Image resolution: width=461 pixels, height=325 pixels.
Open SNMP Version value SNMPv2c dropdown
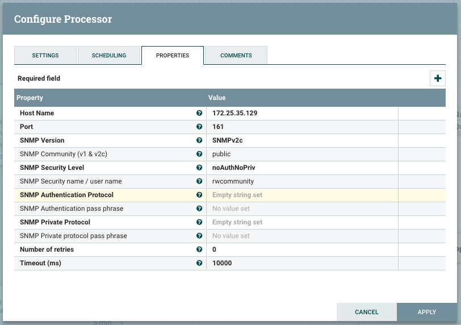[301, 140]
